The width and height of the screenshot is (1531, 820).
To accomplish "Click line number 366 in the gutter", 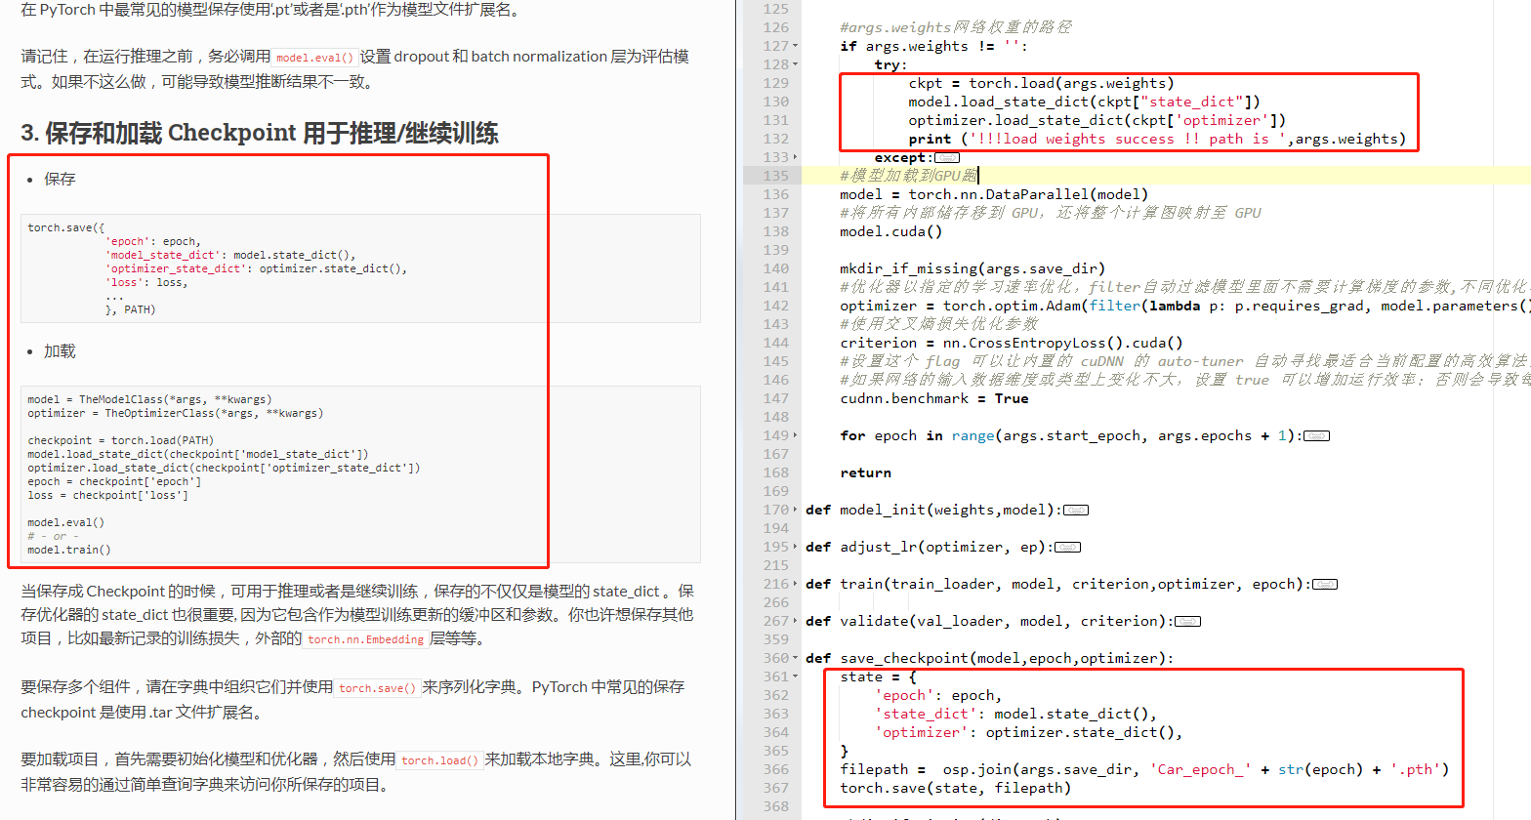I will click(x=775, y=769).
